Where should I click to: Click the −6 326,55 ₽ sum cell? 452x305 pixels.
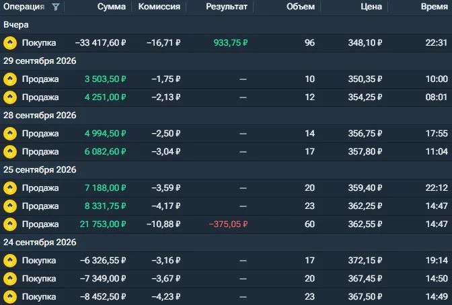click(103, 261)
